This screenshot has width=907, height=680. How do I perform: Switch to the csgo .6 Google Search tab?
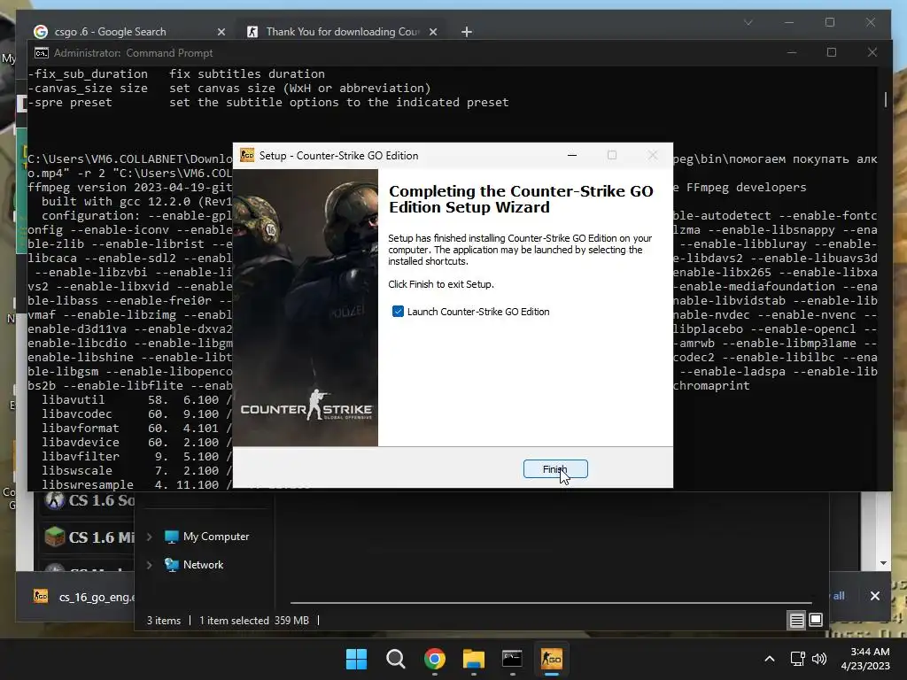[129, 32]
